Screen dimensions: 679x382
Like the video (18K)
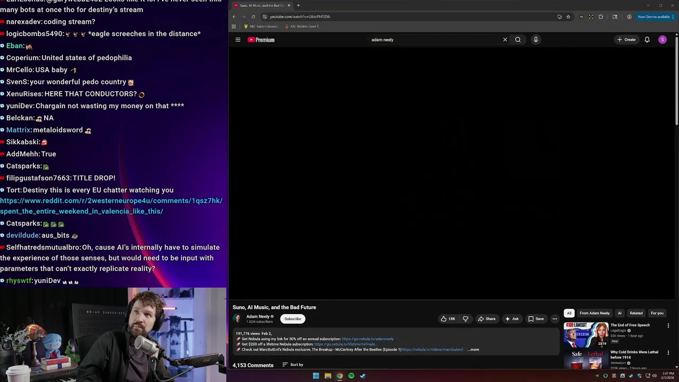coord(448,319)
